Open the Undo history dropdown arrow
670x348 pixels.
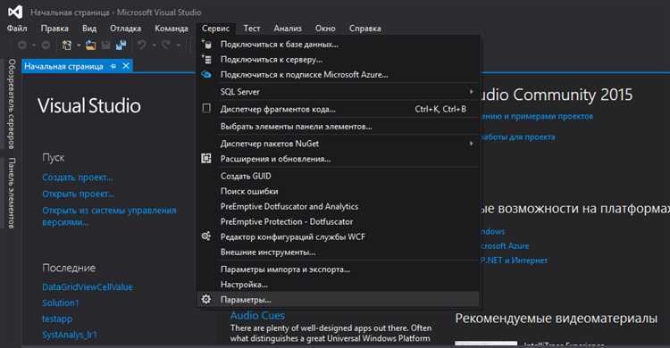tap(154, 45)
